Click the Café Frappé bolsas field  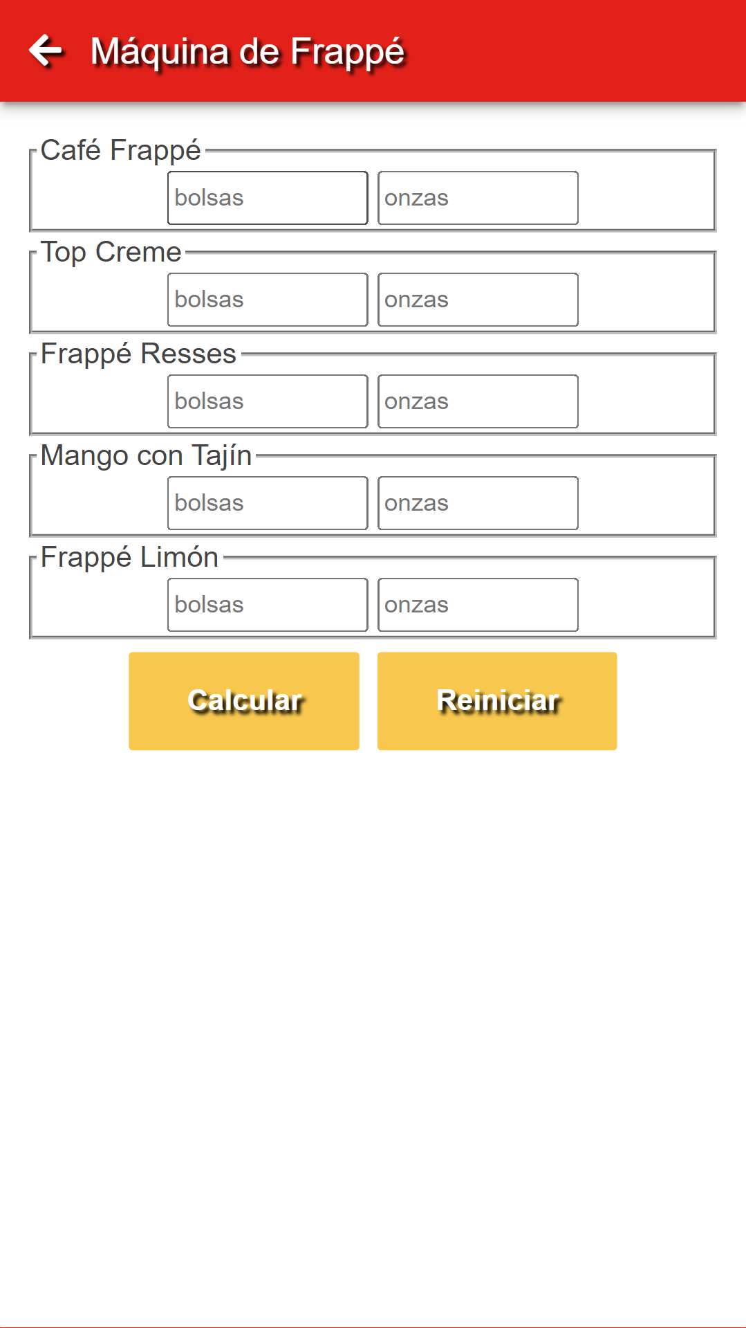pyautogui.click(x=268, y=198)
